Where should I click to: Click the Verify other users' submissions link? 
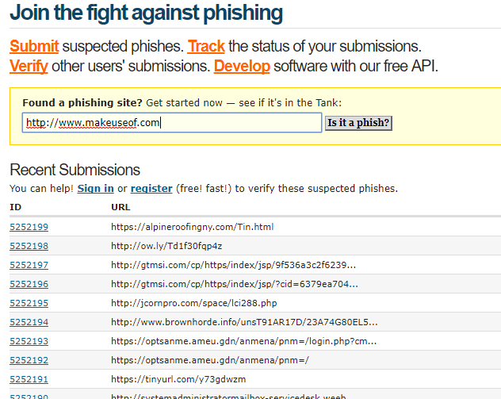point(29,66)
